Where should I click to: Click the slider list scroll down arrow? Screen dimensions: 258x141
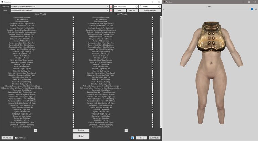pos(161,127)
